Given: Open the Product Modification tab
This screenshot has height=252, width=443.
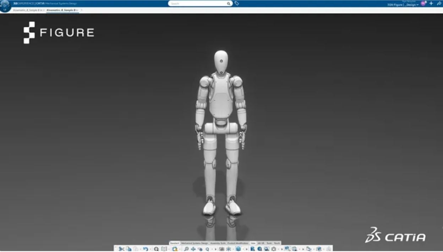Looking at the screenshot, I should pos(238,243).
